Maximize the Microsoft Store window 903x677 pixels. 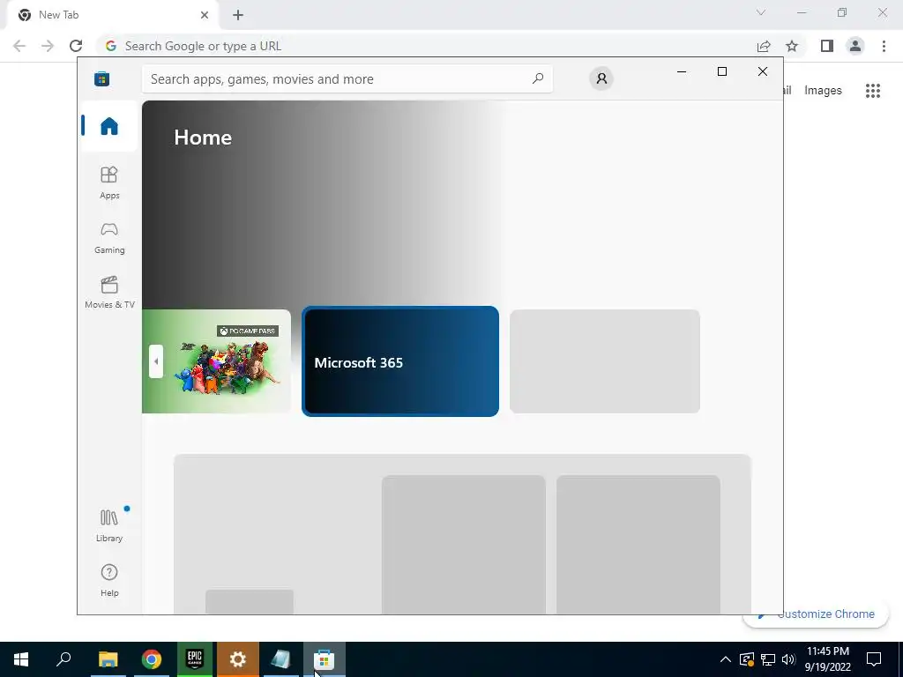[x=722, y=71]
